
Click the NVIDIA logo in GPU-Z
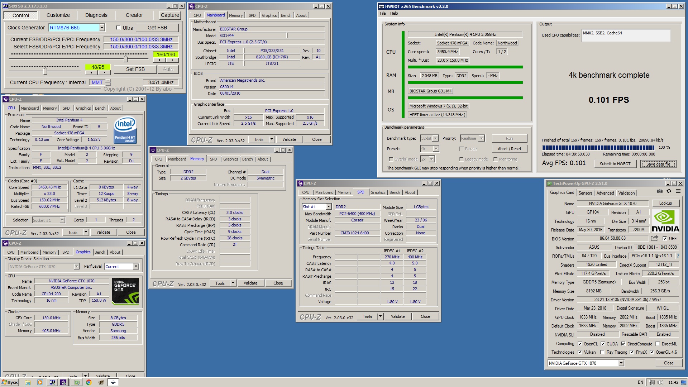pos(665,221)
